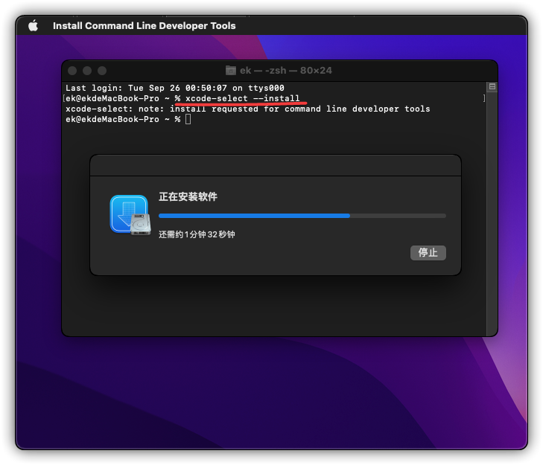Screen dimensions: 543x465
Task: Click the 'Last login: Tue Sep 26' line
Action: point(175,88)
